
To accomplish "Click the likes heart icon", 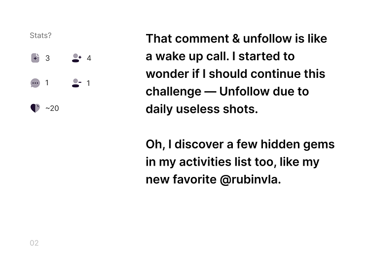I will [35, 108].
